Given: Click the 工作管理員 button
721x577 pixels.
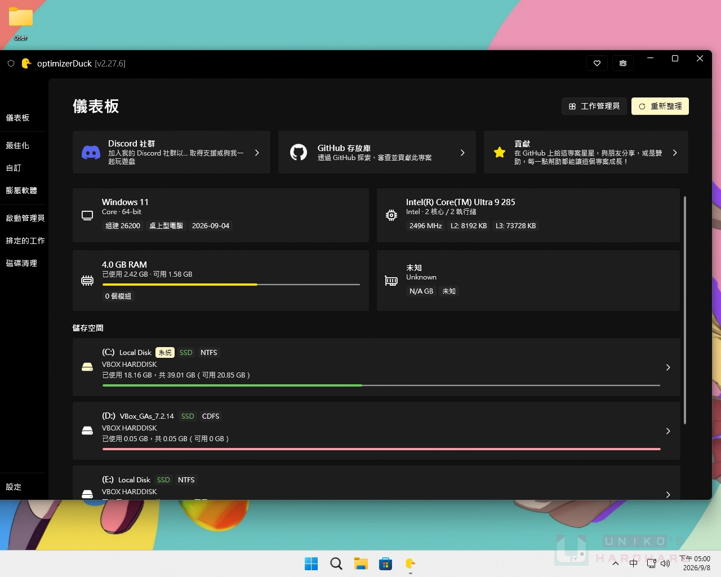Looking at the screenshot, I should [x=594, y=106].
